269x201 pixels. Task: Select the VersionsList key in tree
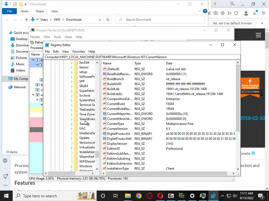[x=87, y=143]
